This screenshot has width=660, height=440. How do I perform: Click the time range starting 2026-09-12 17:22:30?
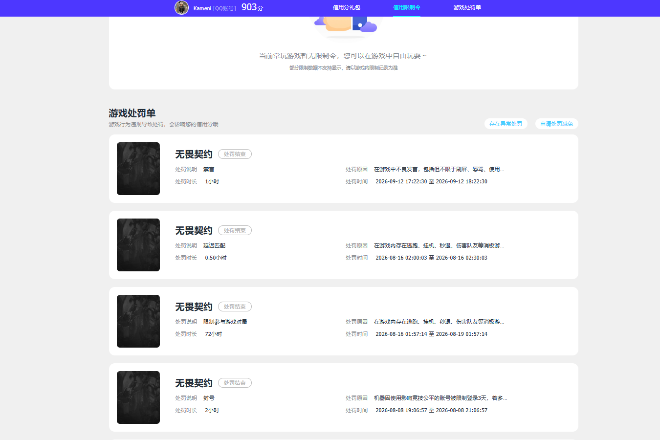tap(431, 181)
